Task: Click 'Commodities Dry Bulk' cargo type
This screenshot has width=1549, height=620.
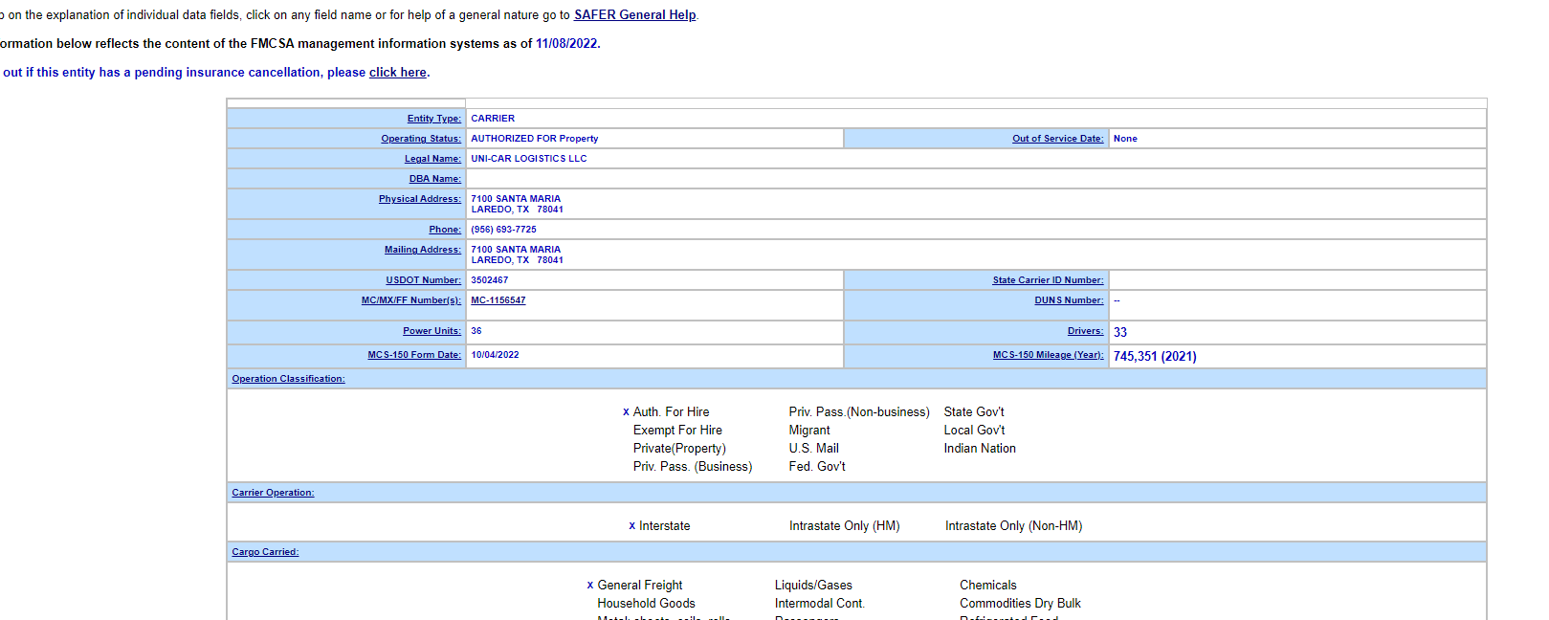Action: [x=1020, y=604]
